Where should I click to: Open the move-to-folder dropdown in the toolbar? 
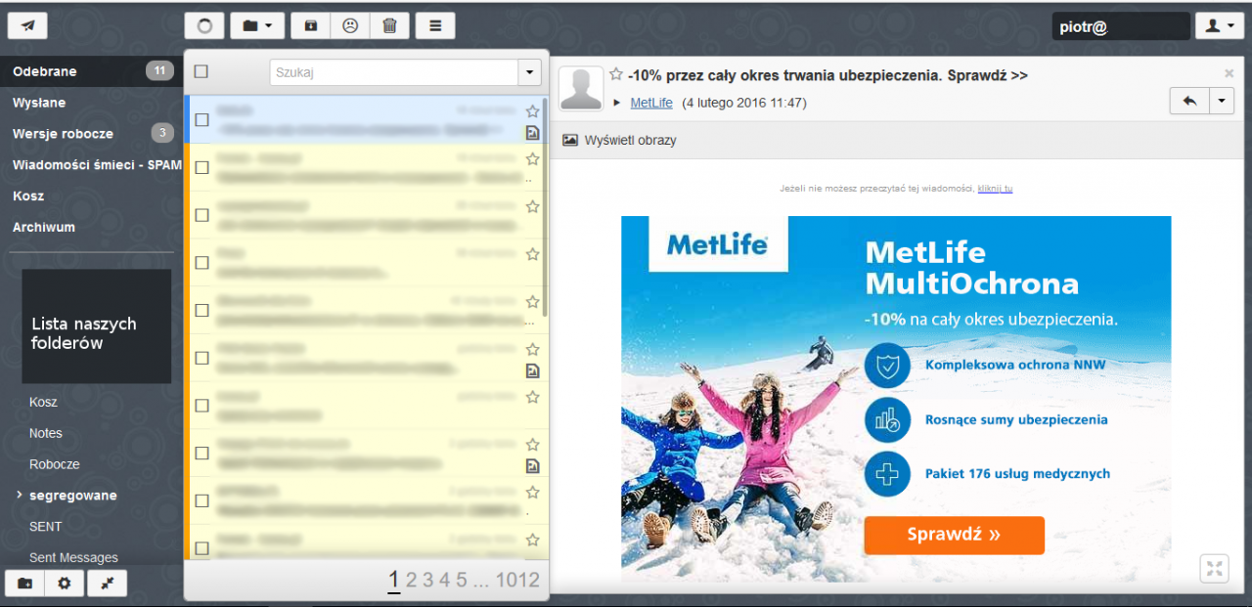tap(257, 25)
